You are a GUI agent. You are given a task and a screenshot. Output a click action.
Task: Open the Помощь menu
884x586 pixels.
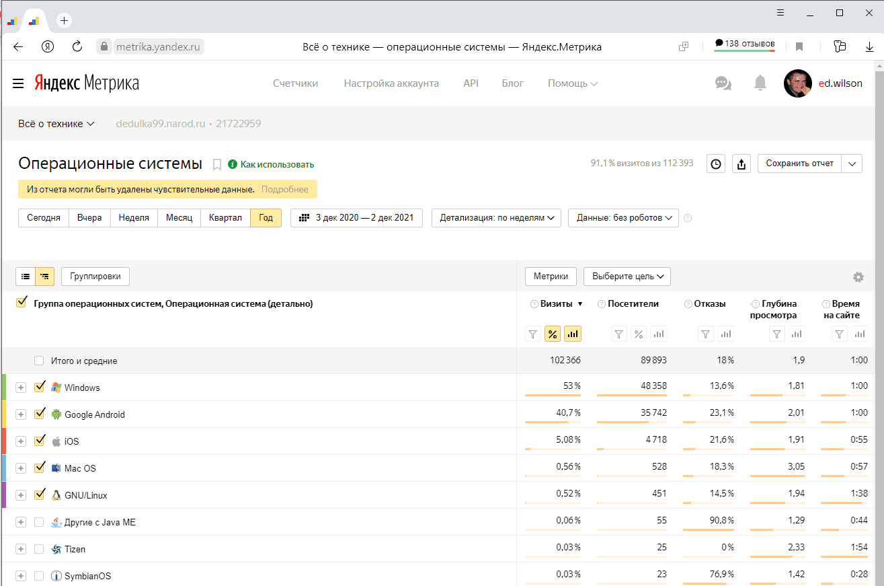[x=573, y=83]
